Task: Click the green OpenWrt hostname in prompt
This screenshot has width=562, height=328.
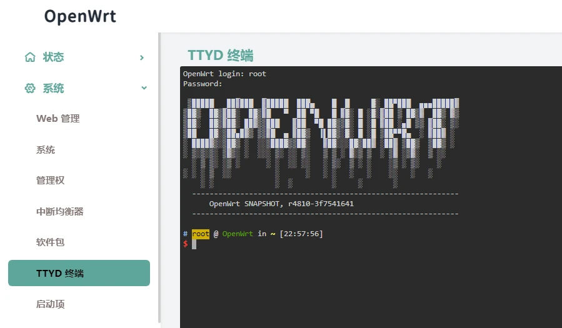Action: [x=238, y=234]
